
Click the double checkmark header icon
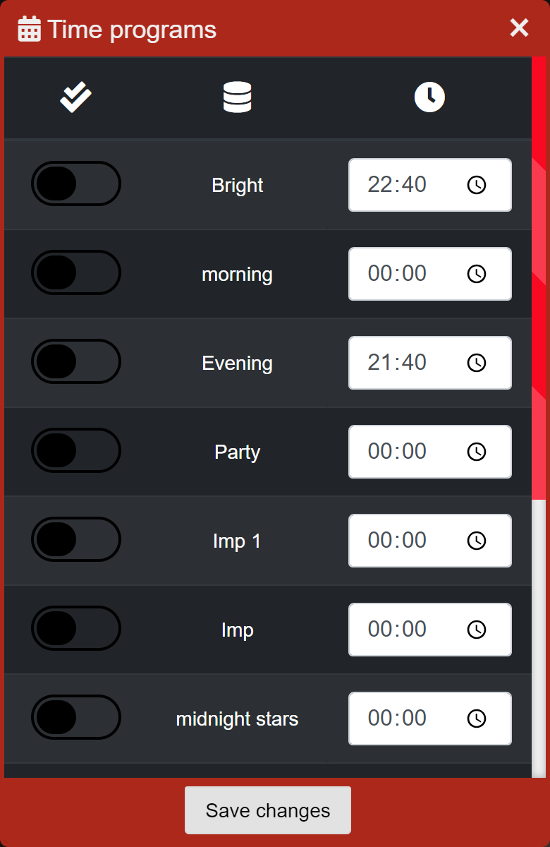coord(75,97)
